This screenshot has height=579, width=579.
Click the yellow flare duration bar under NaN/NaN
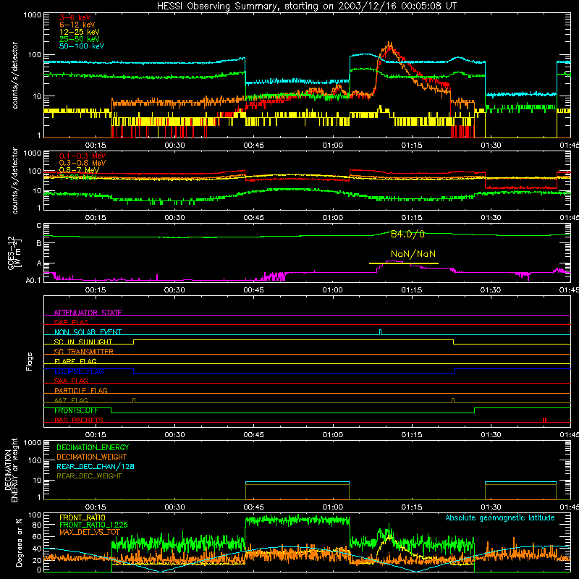[404, 263]
